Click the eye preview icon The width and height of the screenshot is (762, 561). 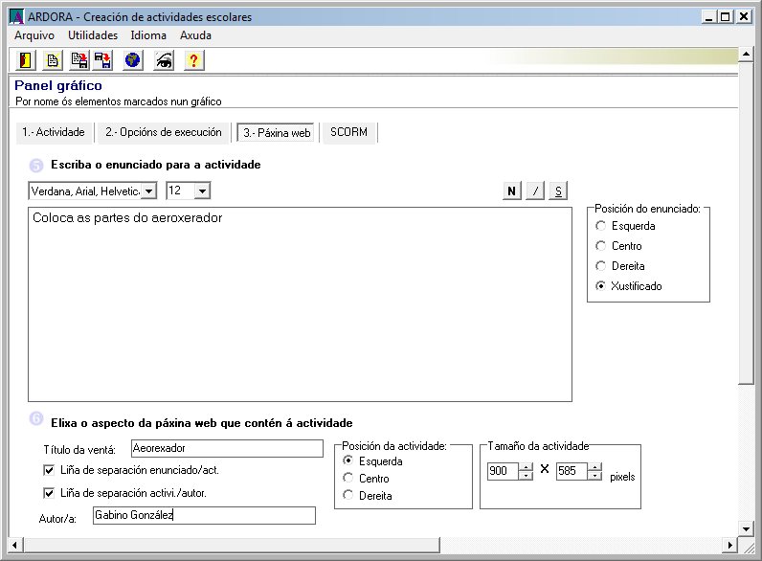164,60
